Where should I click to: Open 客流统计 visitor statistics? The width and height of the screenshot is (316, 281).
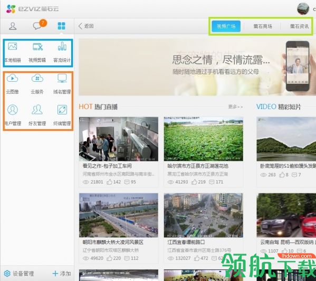62,52
